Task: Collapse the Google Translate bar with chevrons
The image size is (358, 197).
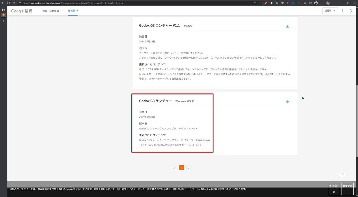Action: coord(351,11)
